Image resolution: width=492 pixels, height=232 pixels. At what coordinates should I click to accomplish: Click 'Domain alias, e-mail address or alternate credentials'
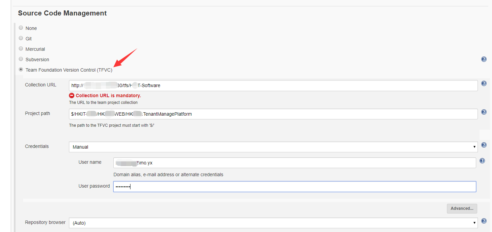click(168, 175)
